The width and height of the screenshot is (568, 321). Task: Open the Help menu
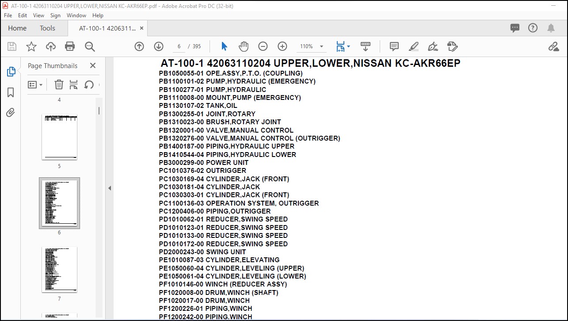[98, 15]
